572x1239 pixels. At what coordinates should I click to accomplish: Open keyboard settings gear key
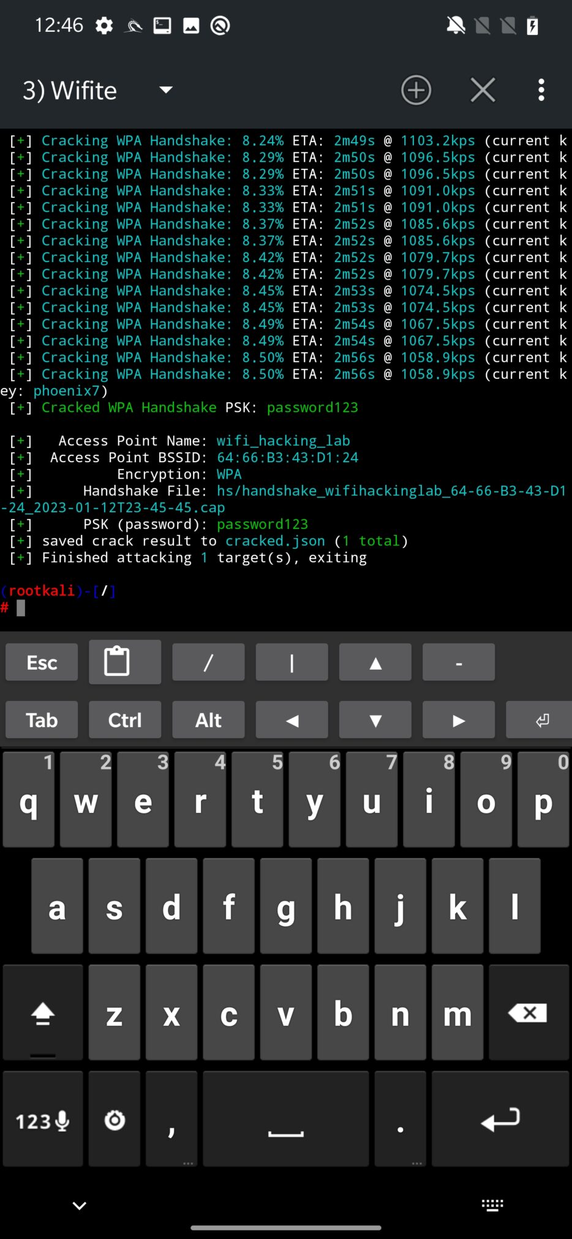tap(114, 1119)
